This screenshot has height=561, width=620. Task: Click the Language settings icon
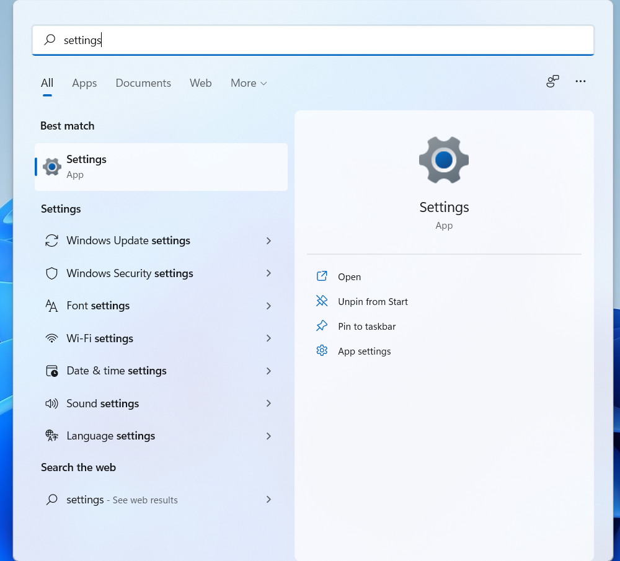52,436
